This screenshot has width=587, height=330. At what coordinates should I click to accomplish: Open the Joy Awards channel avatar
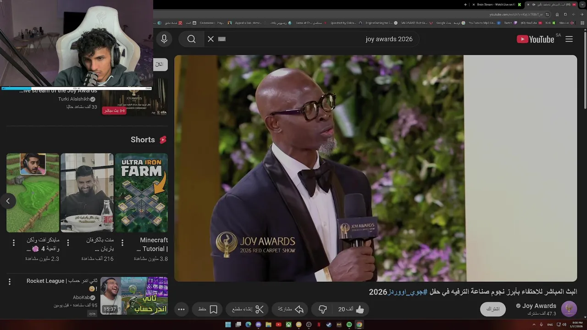(x=569, y=309)
